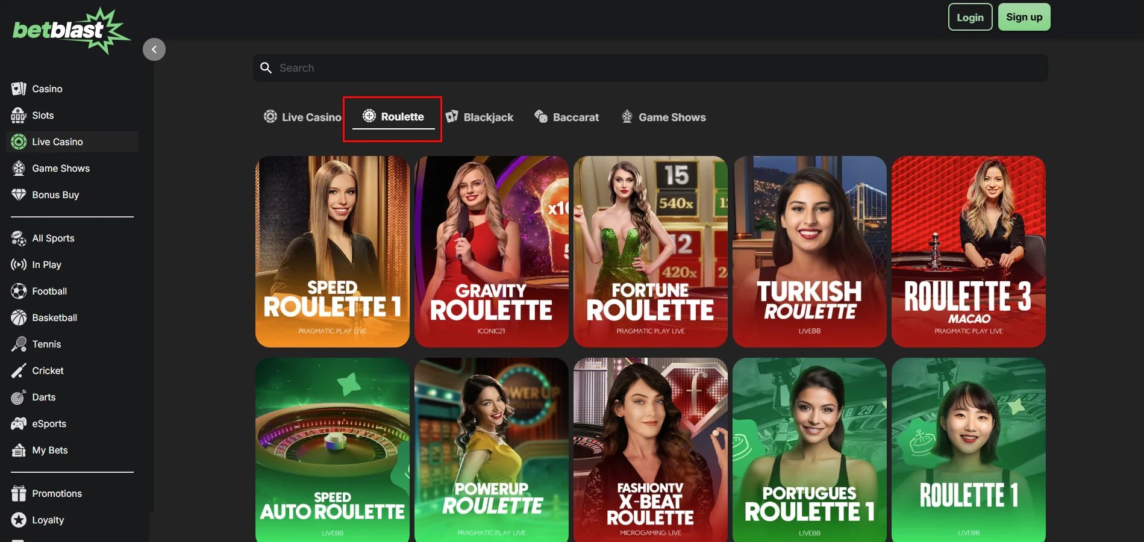Screen dimensions: 1144x542
Task: Click the My Bets icon
Action: click(19, 450)
